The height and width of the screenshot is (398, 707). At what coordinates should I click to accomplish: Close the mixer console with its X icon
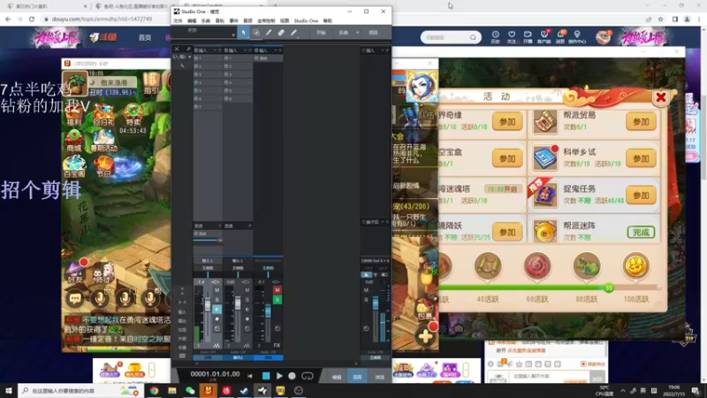(x=177, y=49)
